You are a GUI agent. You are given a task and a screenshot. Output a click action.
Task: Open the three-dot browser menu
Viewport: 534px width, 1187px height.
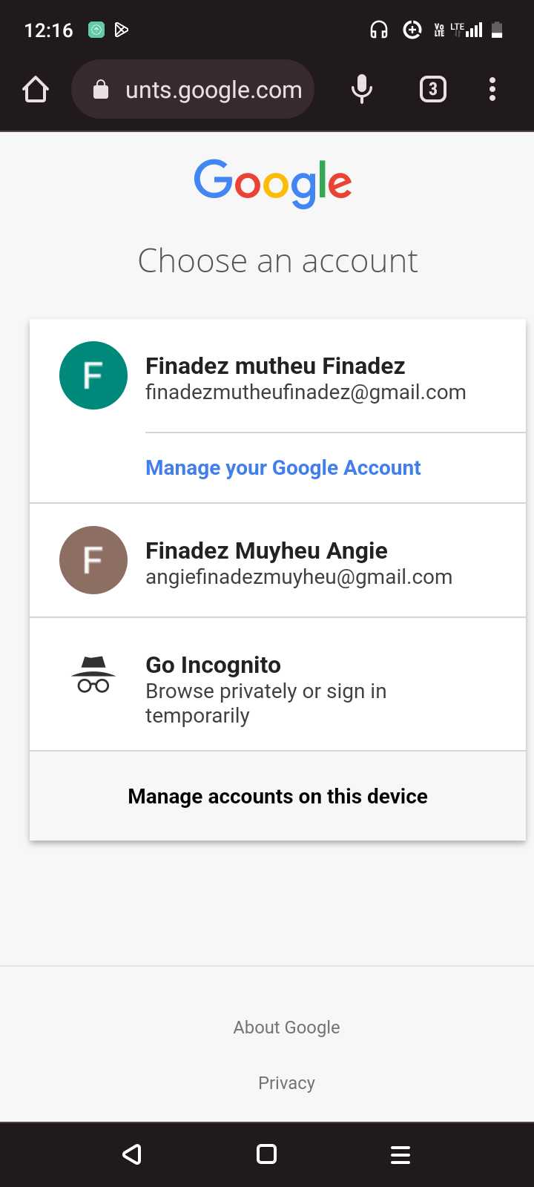pyautogui.click(x=492, y=90)
